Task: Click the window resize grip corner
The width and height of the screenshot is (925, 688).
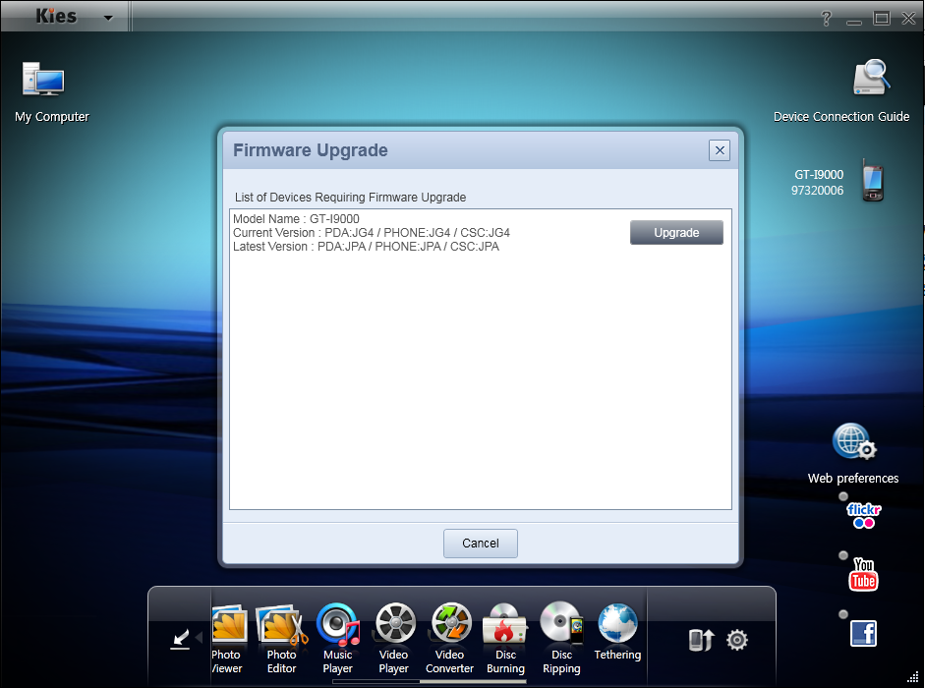Action: (912, 676)
